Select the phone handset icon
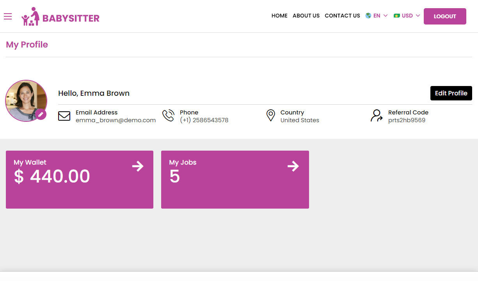The width and height of the screenshot is (478, 281). [168, 115]
